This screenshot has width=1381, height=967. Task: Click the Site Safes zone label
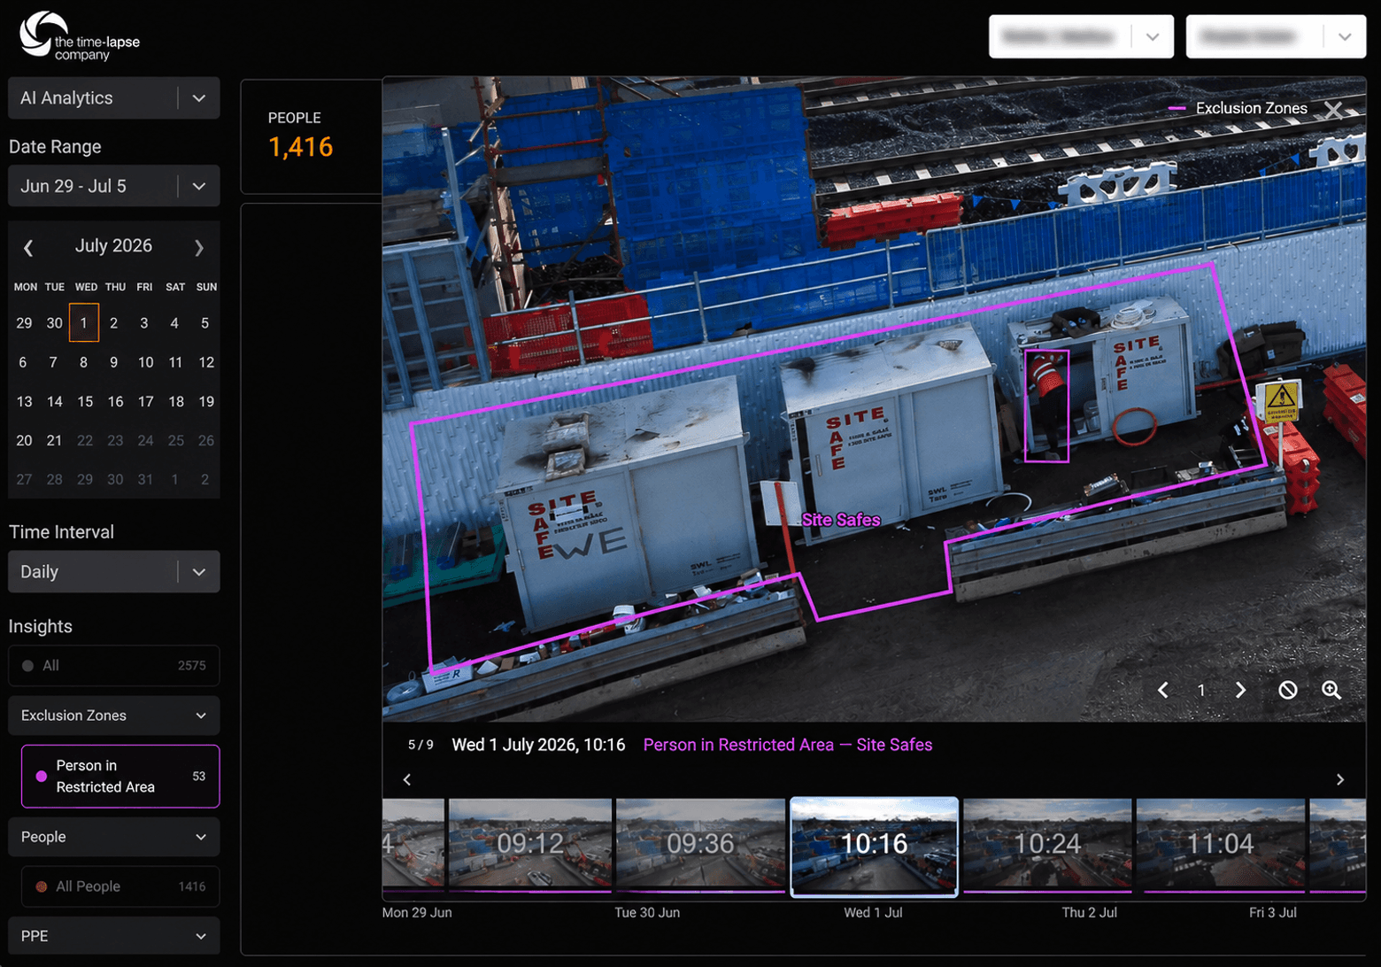(841, 520)
